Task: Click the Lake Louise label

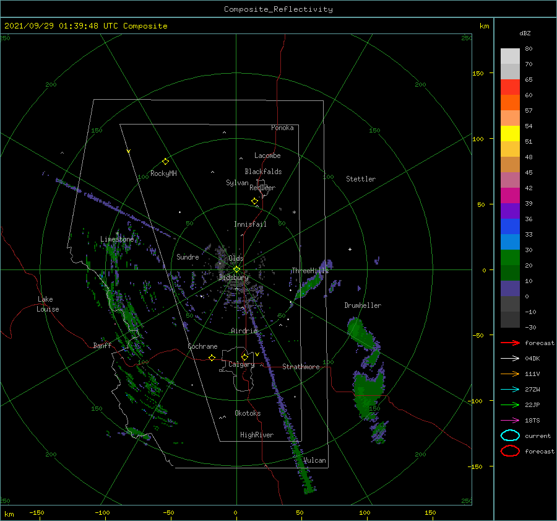Action: click(x=48, y=304)
